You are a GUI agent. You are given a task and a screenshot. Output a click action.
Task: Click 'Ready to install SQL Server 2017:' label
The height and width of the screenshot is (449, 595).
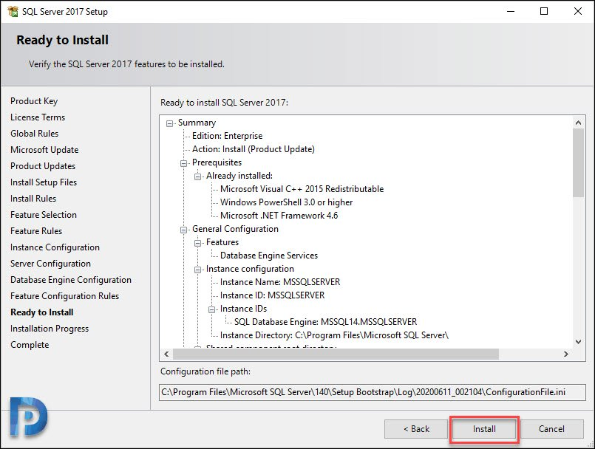click(x=224, y=103)
